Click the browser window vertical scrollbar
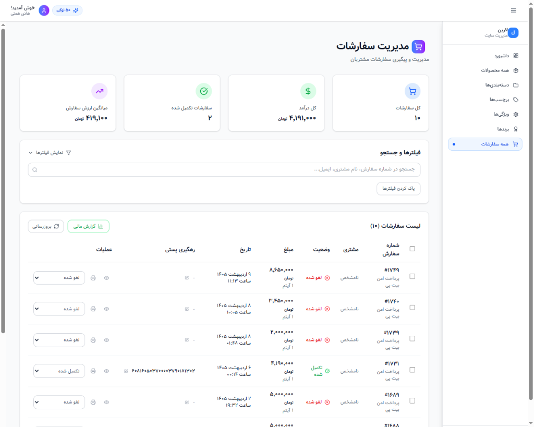 pos(530,203)
